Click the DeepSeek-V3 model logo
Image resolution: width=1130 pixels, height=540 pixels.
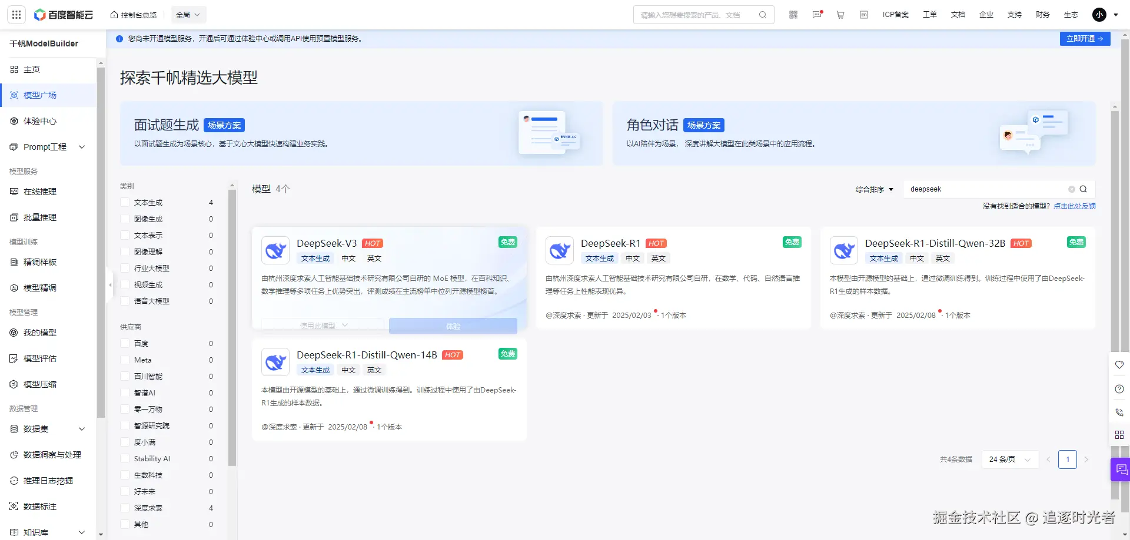click(275, 250)
